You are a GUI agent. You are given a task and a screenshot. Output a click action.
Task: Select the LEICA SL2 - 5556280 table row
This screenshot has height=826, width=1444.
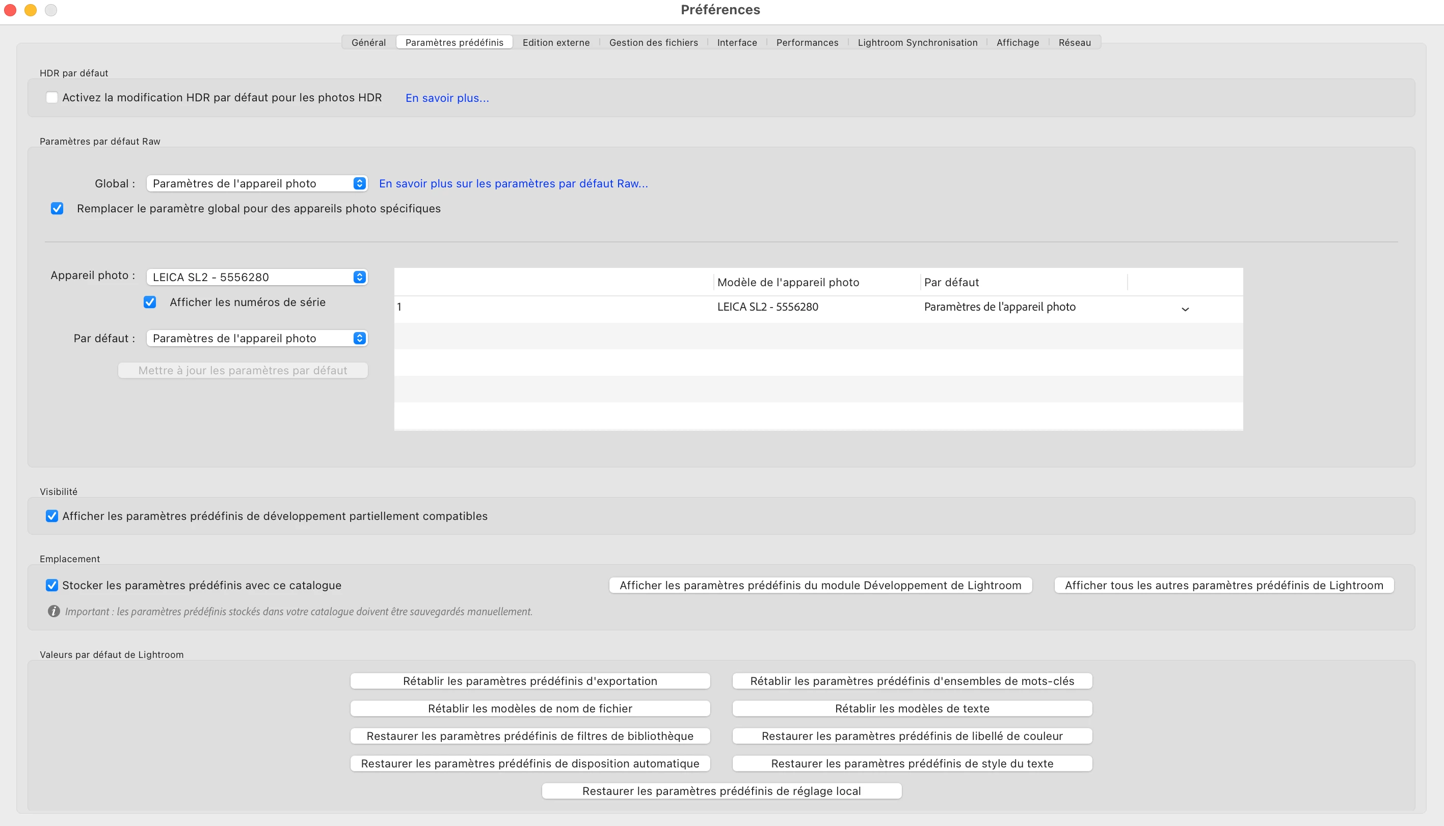tap(767, 307)
